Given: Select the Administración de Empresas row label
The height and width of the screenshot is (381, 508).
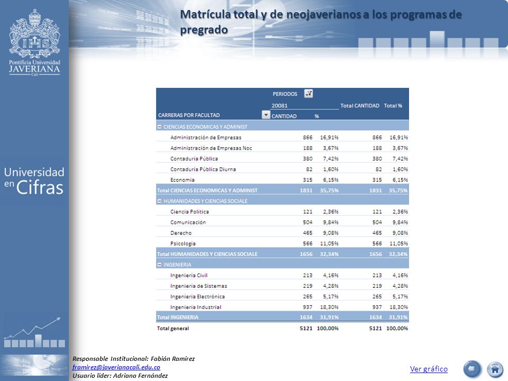Looking at the screenshot, I should (206, 138).
